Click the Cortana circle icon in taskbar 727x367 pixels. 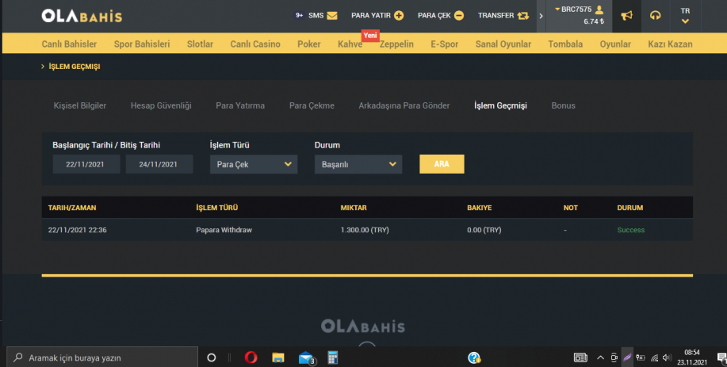212,357
